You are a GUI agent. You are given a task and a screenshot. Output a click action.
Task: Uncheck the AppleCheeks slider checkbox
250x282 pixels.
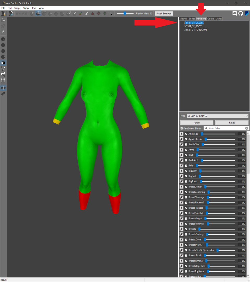tap(186, 139)
